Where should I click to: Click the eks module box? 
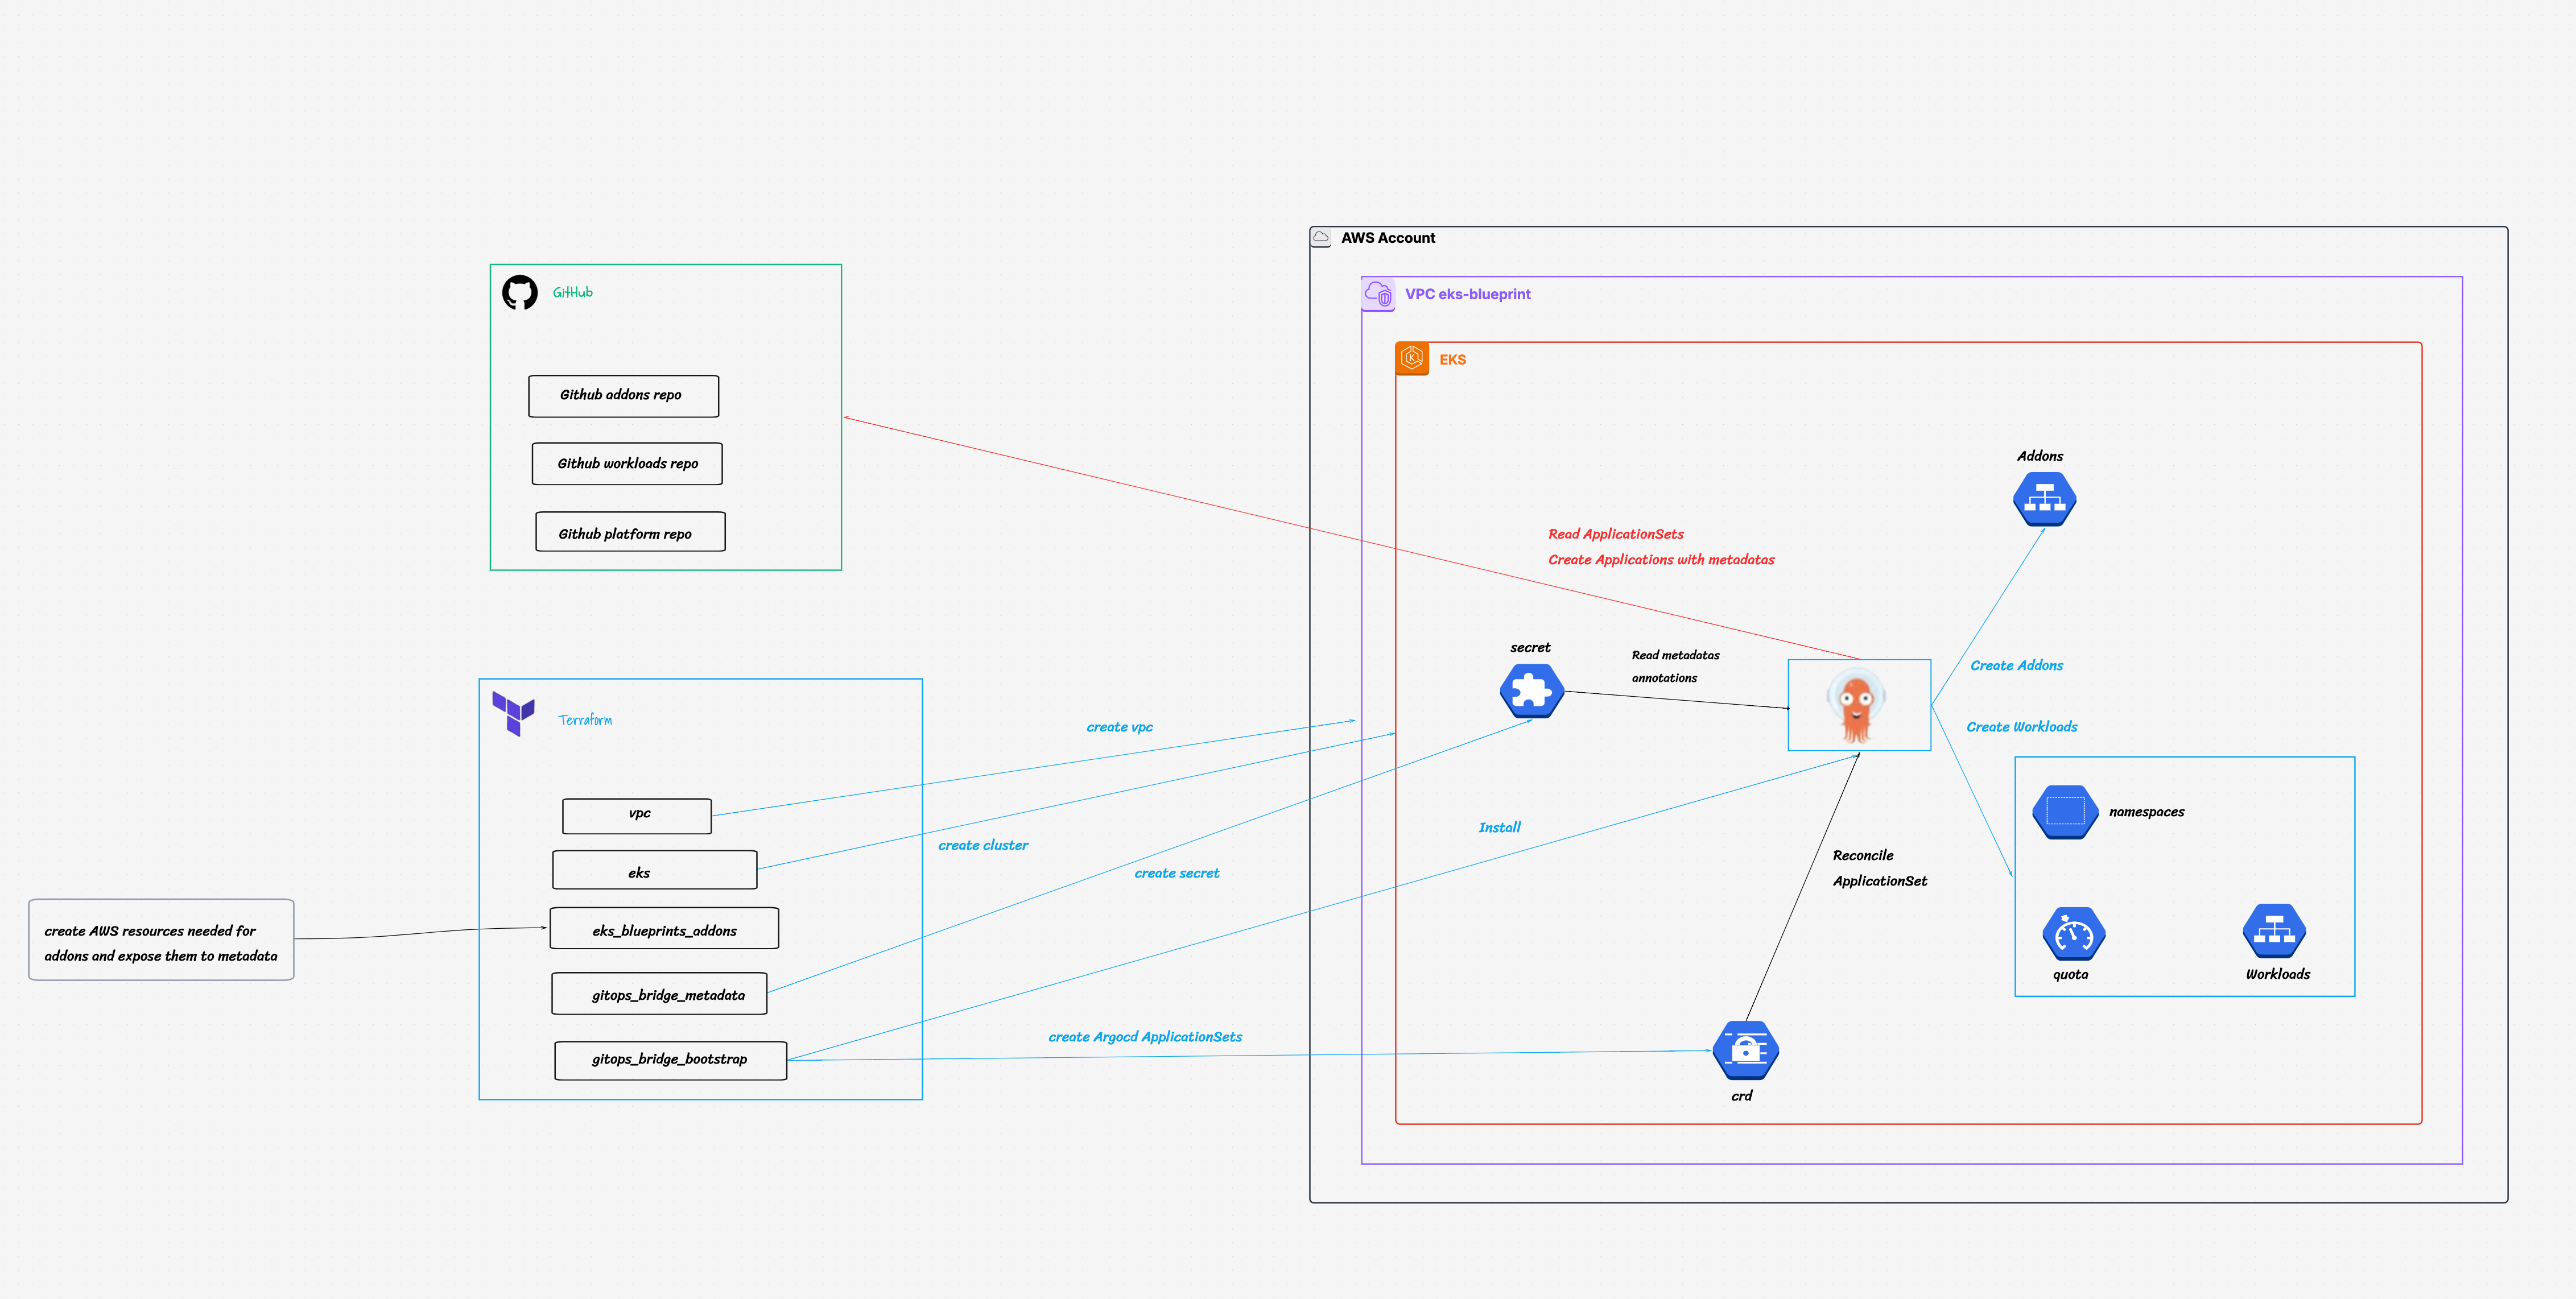point(654,870)
